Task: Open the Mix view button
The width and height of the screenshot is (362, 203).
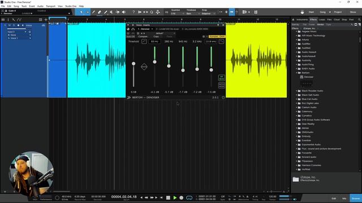Action: coord(344,198)
